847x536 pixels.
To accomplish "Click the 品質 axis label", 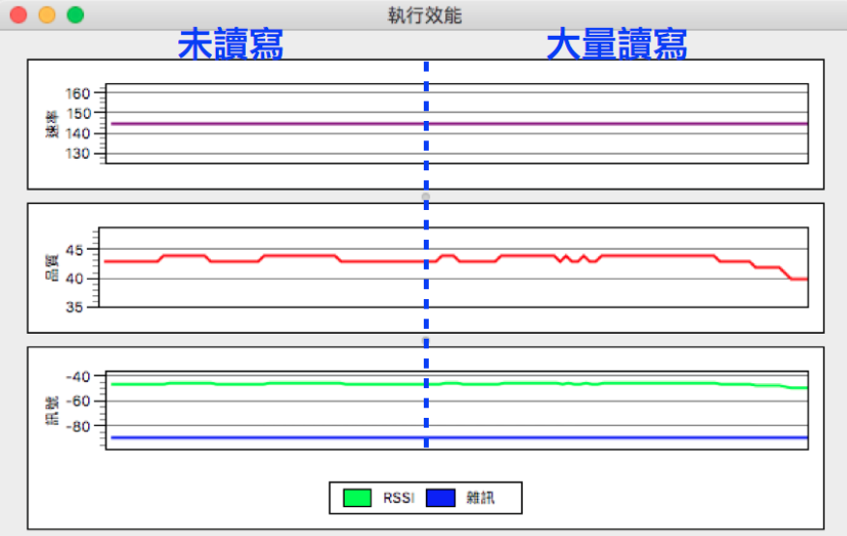I will point(51,268).
